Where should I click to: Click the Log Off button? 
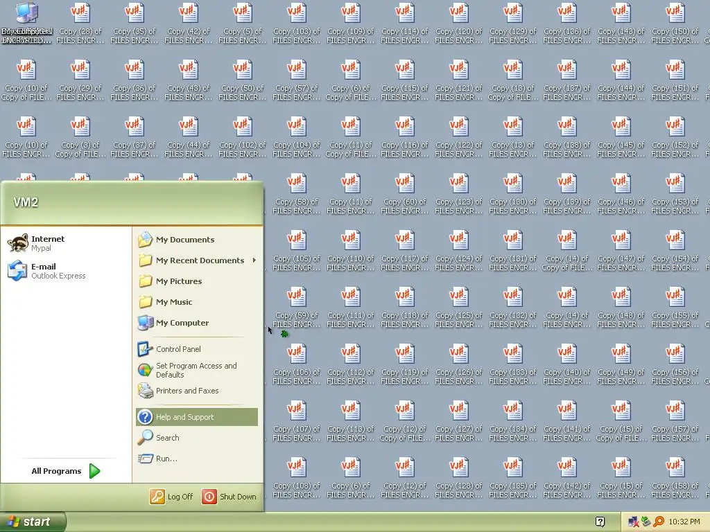click(x=171, y=496)
